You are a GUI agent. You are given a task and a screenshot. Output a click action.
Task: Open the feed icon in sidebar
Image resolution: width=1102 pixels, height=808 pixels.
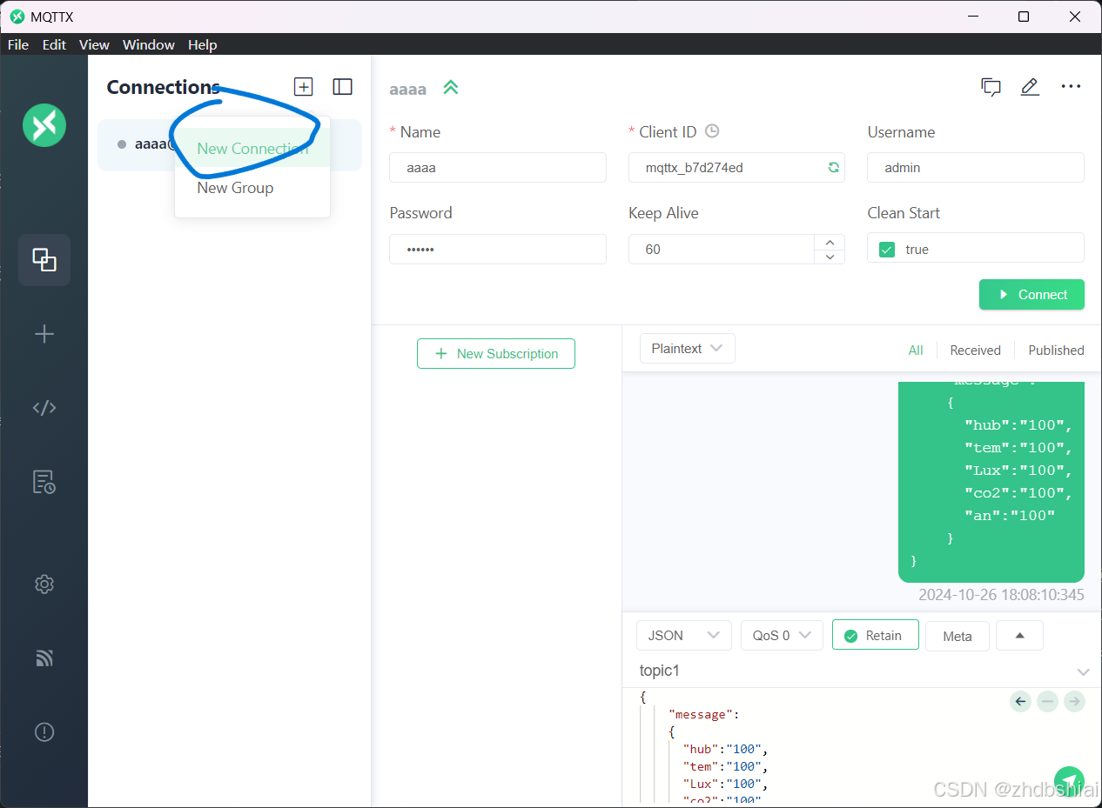[x=44, y=658]
